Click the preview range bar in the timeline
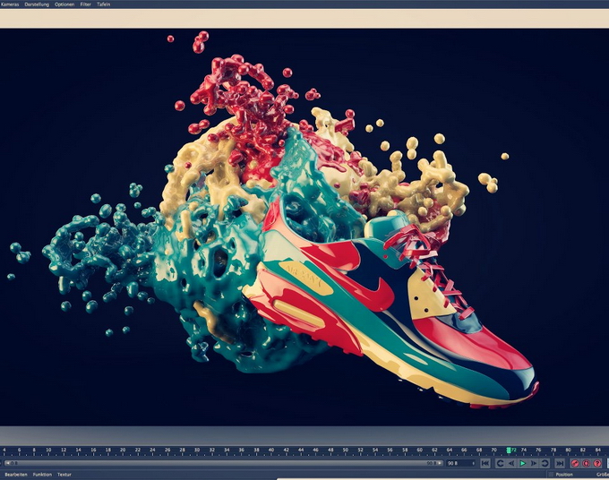Screen dimensions: 609x480 pyautogui.click(x=223, y=463)
